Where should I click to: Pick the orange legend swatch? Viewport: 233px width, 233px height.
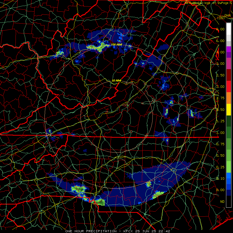coord(229,98)
